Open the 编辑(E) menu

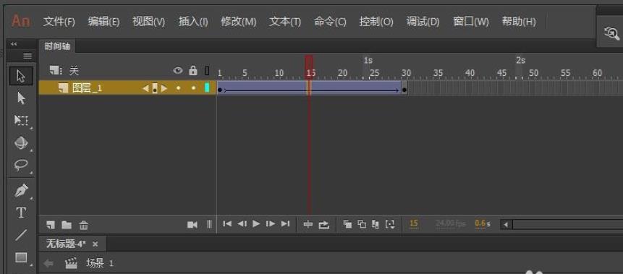coord(103,22)
